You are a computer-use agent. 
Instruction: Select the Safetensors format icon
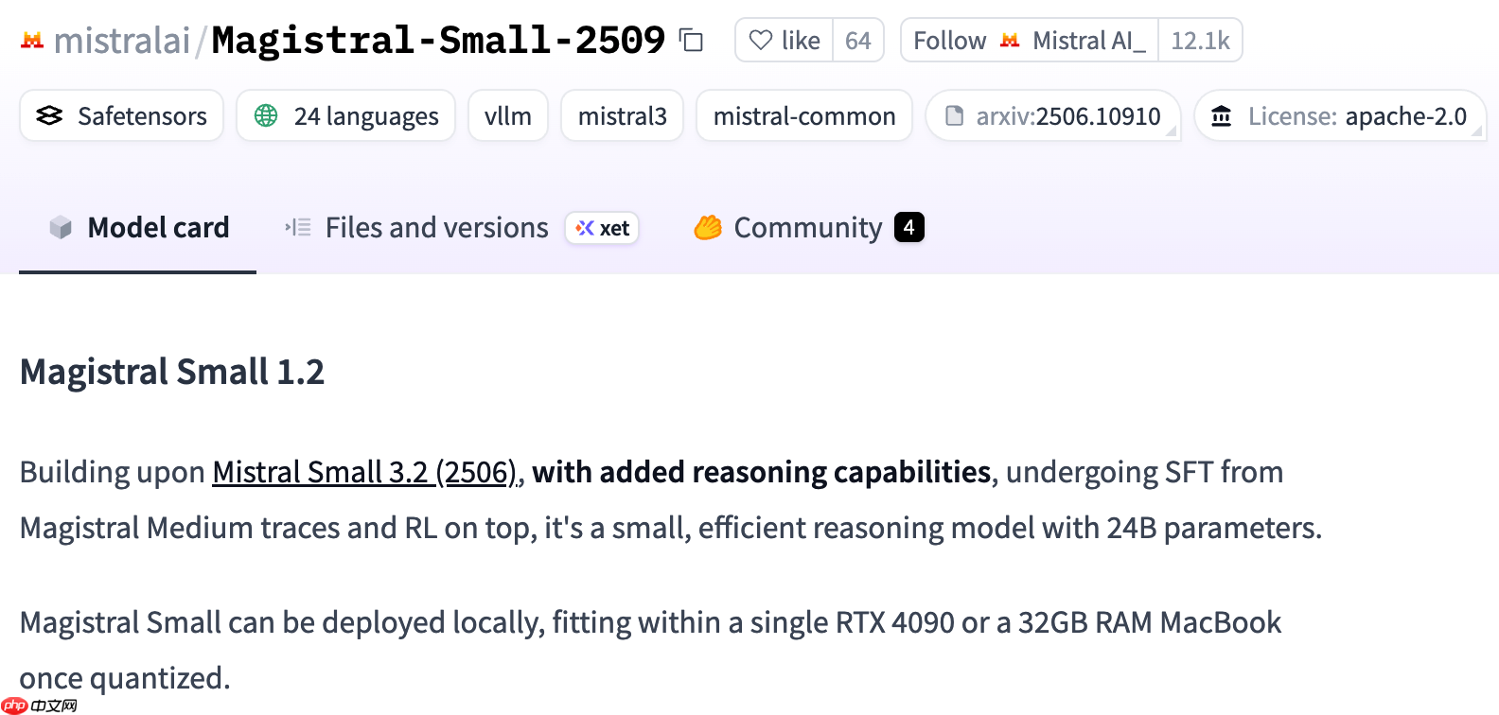click(50, 115)
